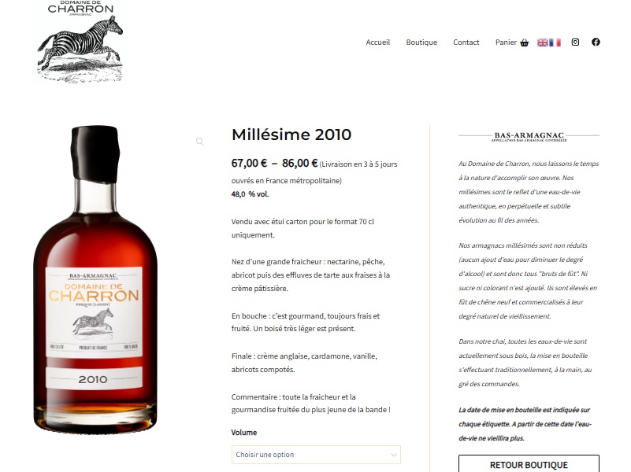Click the Bas-Armagnac appellation header image
The image size is (631, 472).
pos(529,137)
